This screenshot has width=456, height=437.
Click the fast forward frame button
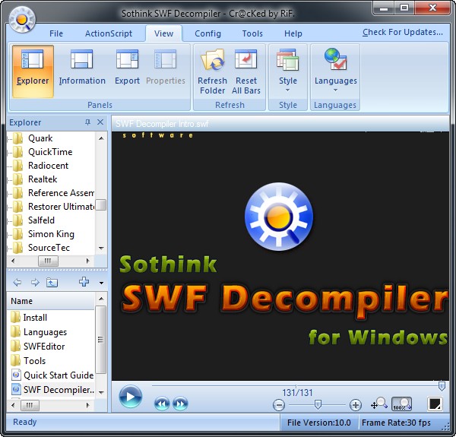180,404
